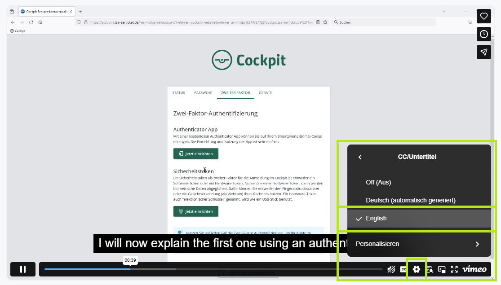Screen dimensions: 501x285
Task: Click the playhead under 00:39
Action: tap(130, 269)
